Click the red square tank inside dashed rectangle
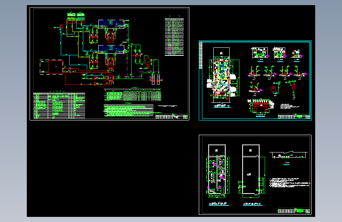Image resolution: width=342 pixels, height=222 pixels. (55, 67)
